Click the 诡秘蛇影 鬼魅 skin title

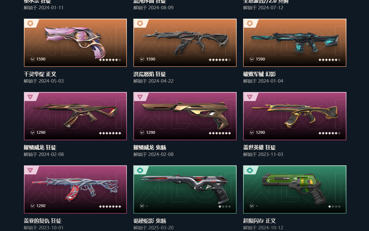[x=150, y=221]
